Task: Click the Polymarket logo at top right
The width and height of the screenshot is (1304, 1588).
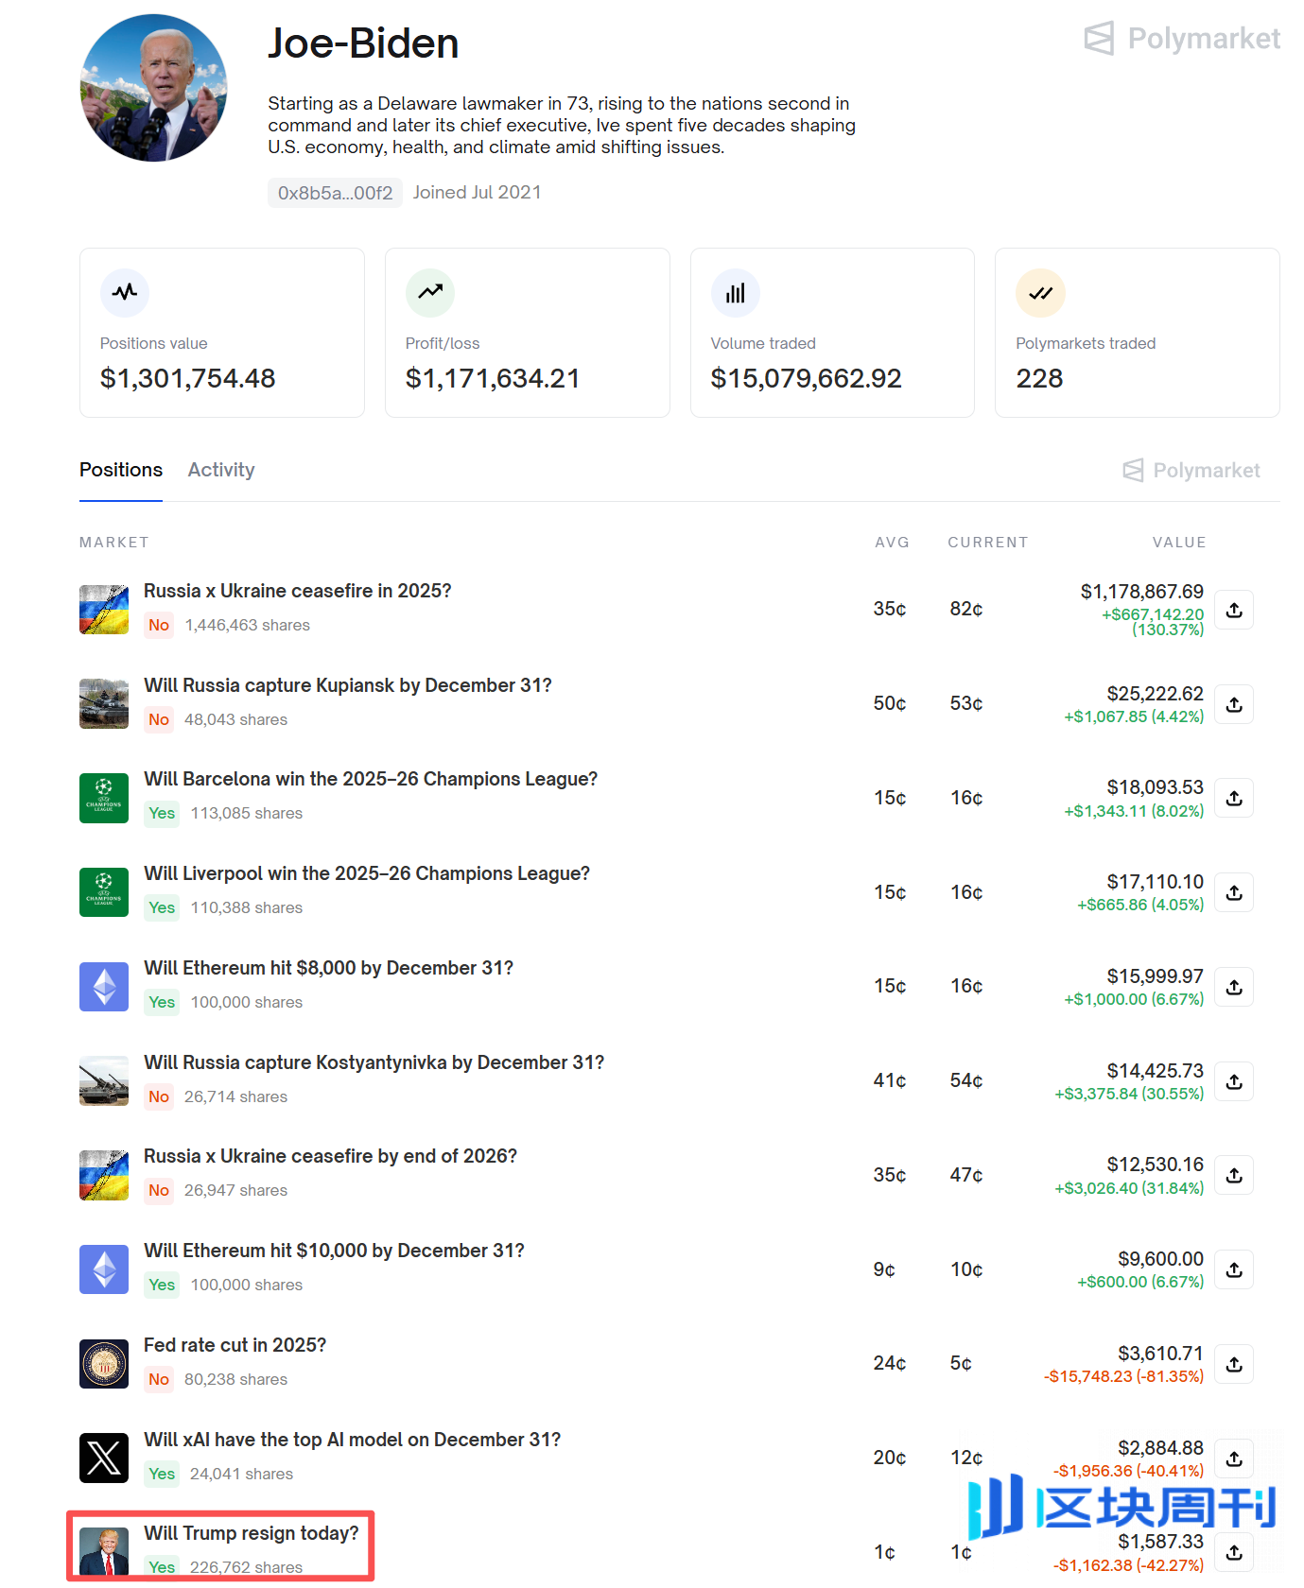Action: 1182,39
